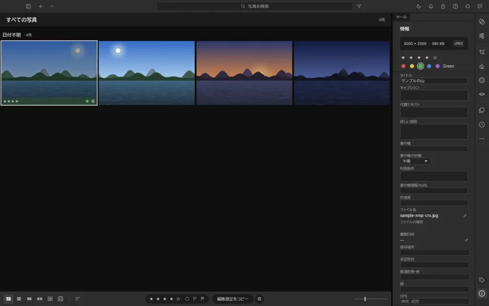
Task: Click the filter funnel icon beside search
Action: click(359, 6)
